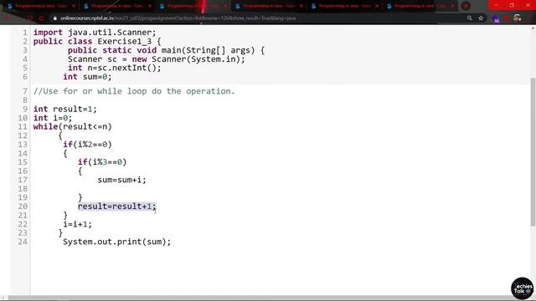This screenshot has width=536, height=301.
Task: Click the purple extension icon beside the bookmark star
Action: (x=496, y=19)
